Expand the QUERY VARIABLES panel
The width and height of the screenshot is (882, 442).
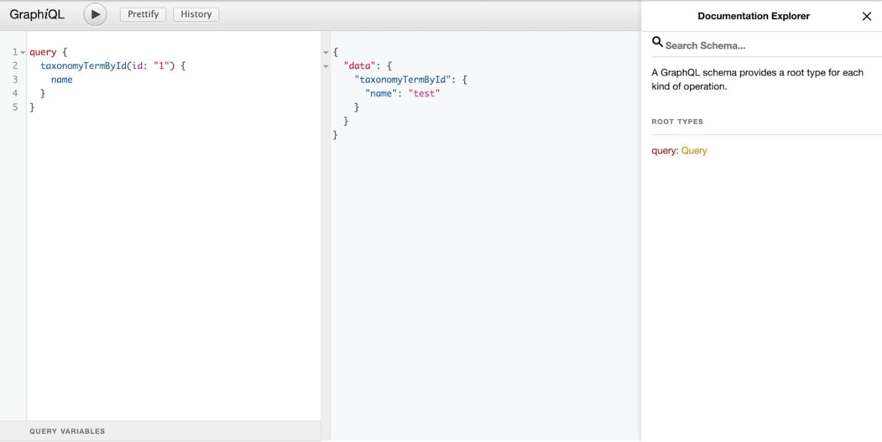[68, 431]
